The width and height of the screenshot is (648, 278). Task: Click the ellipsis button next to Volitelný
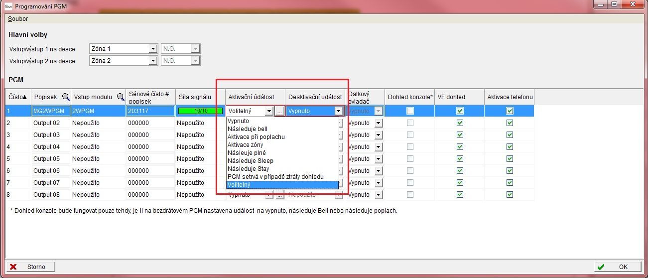pos(279,111)
